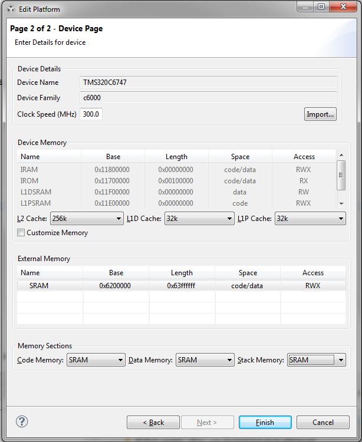Click Device Memory scrollbar down arrow
This screenshot has width=362, height=442.
tap(341, 203)
